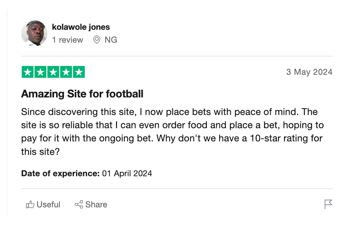The height and width of the screenshot is (227, 354).
Task: Select the first star in the rating
Action: point(28,72)
